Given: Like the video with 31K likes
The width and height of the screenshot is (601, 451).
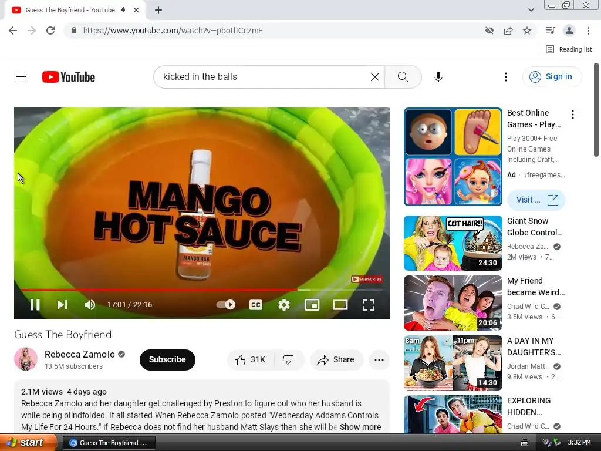Looking at the screenshot, I should click(251, 360).
